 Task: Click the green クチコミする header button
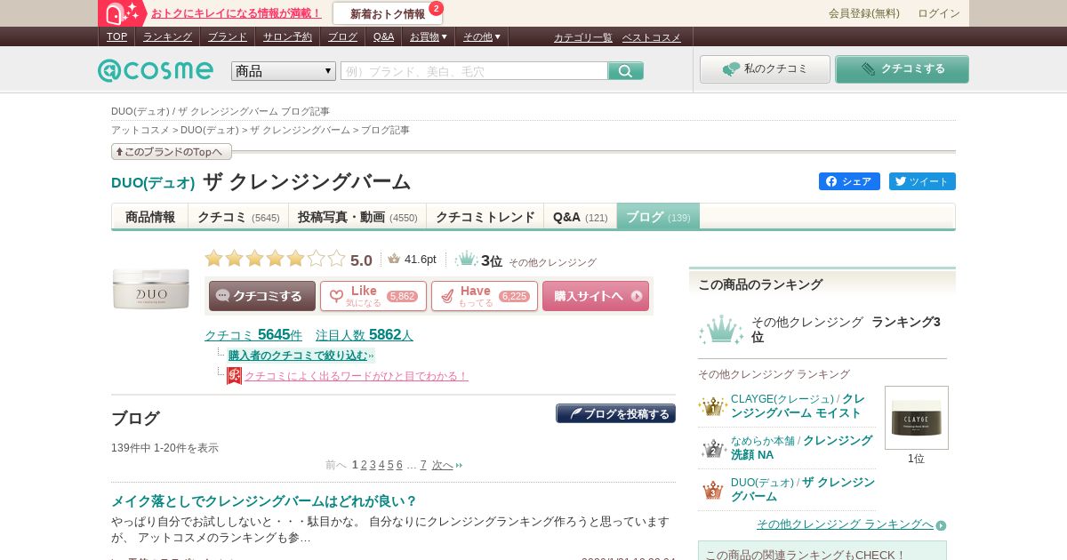pos(902,69)
